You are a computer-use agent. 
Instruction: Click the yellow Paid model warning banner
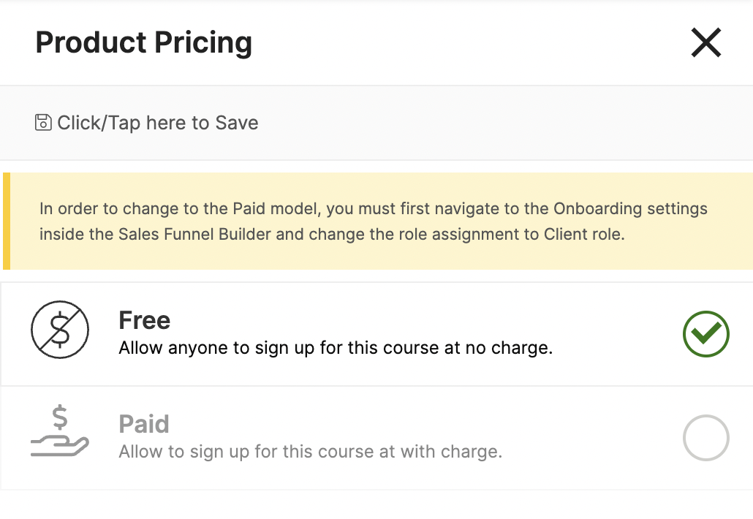[x=378, y=221]
